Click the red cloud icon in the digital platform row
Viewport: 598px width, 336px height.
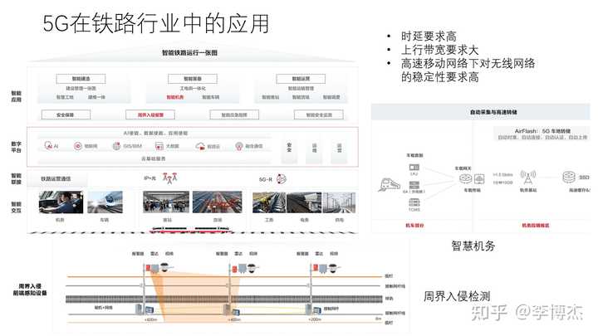[x=200, y=146]
